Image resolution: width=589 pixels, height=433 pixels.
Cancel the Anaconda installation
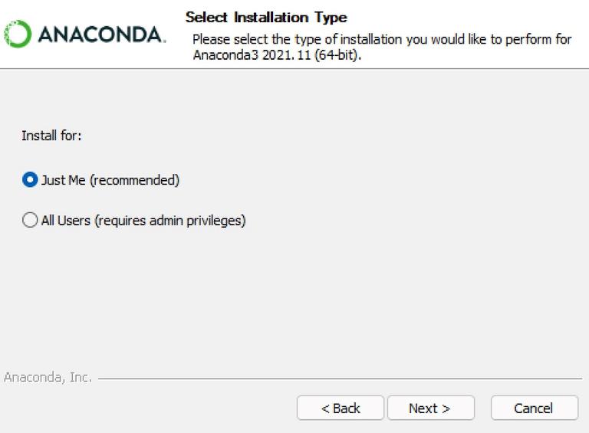[534, 408]
